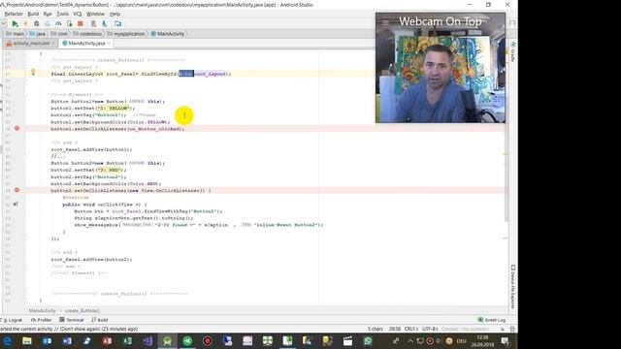
Task: Open the Build menu
Action: pyautogui.click(x=33, y=14)
